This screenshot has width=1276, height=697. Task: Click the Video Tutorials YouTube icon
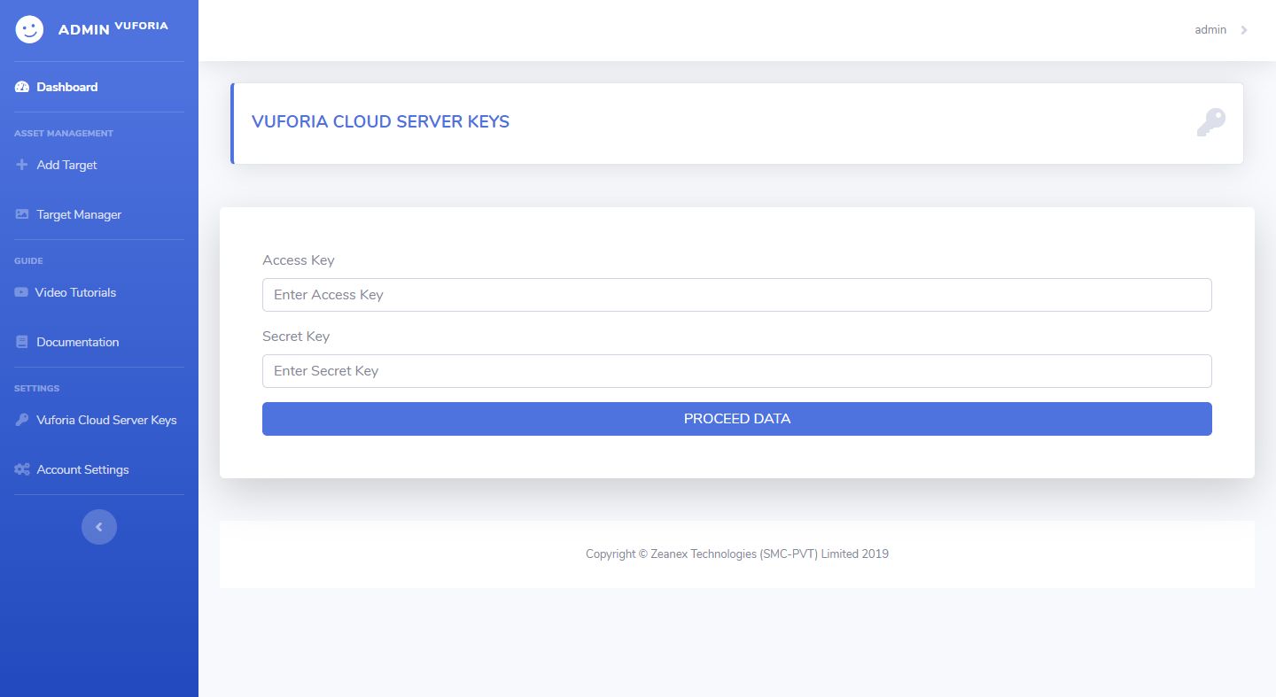point(21,292)
